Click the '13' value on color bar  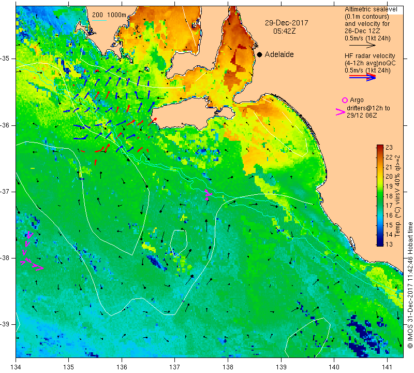(x=389, y=243)
